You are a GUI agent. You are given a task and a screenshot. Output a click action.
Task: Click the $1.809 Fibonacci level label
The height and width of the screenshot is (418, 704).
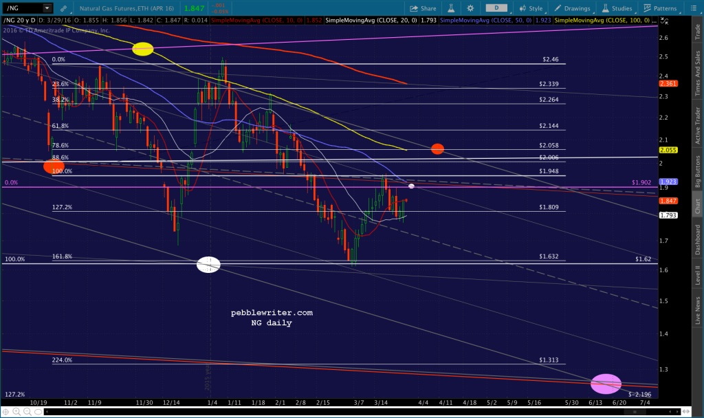549,207
